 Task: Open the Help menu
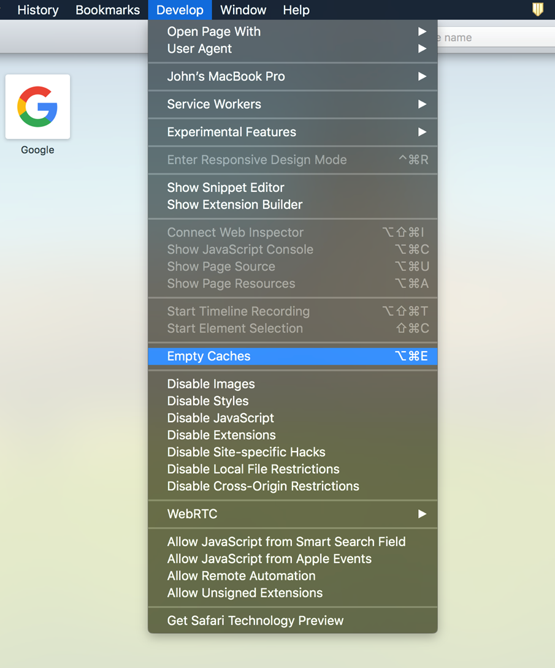pyautogui.click(x=296, y=10)
